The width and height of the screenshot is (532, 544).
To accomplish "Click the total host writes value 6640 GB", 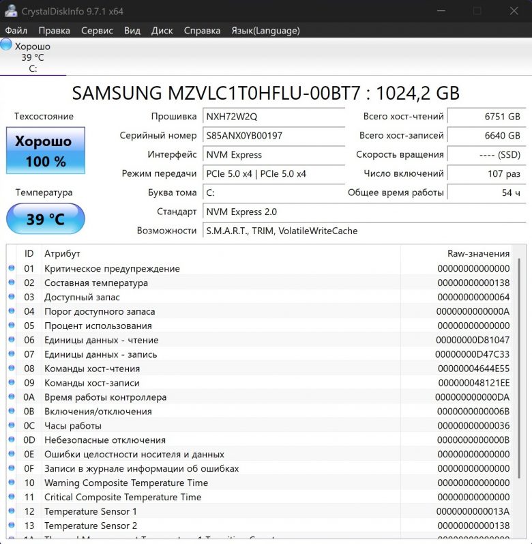I will coord(487,136).
